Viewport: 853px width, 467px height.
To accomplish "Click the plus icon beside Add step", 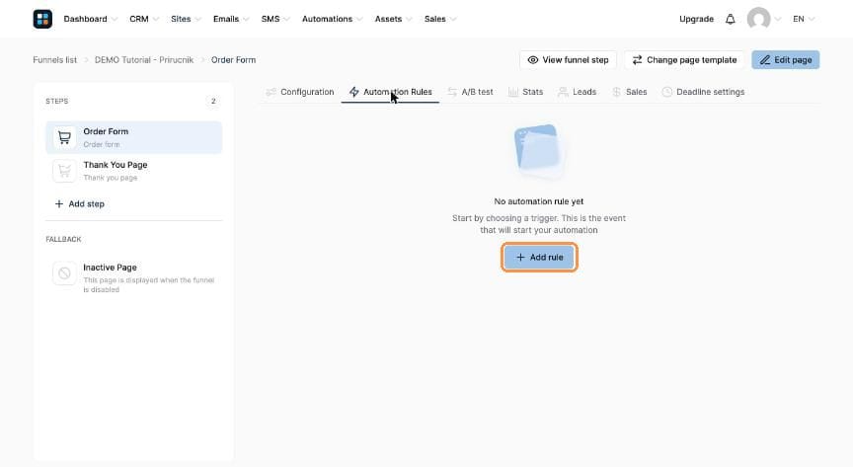I will tap(59, 203).
